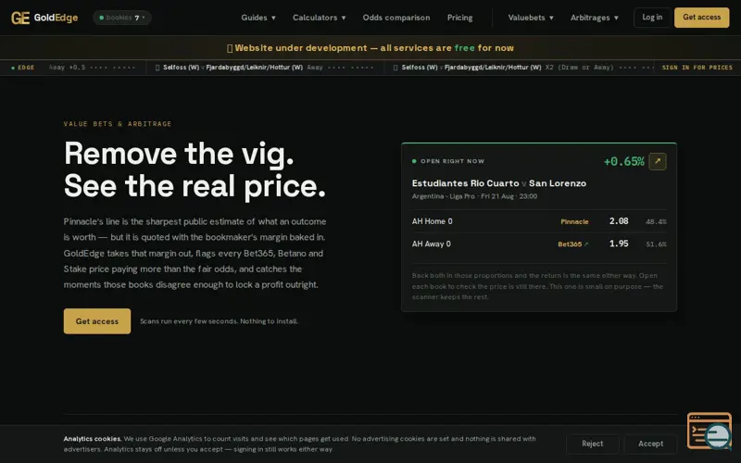Viewport: 741px width, 463px height.
Task: Accept analytics cookies
Action: tap(651, 444)
